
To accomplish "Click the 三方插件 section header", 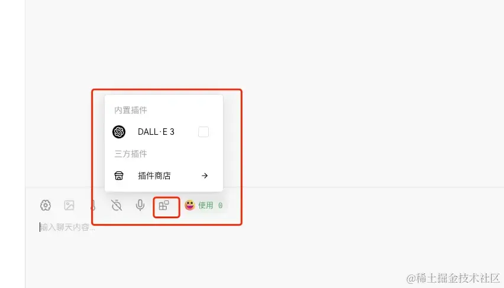I will click(x=131, y=154).
